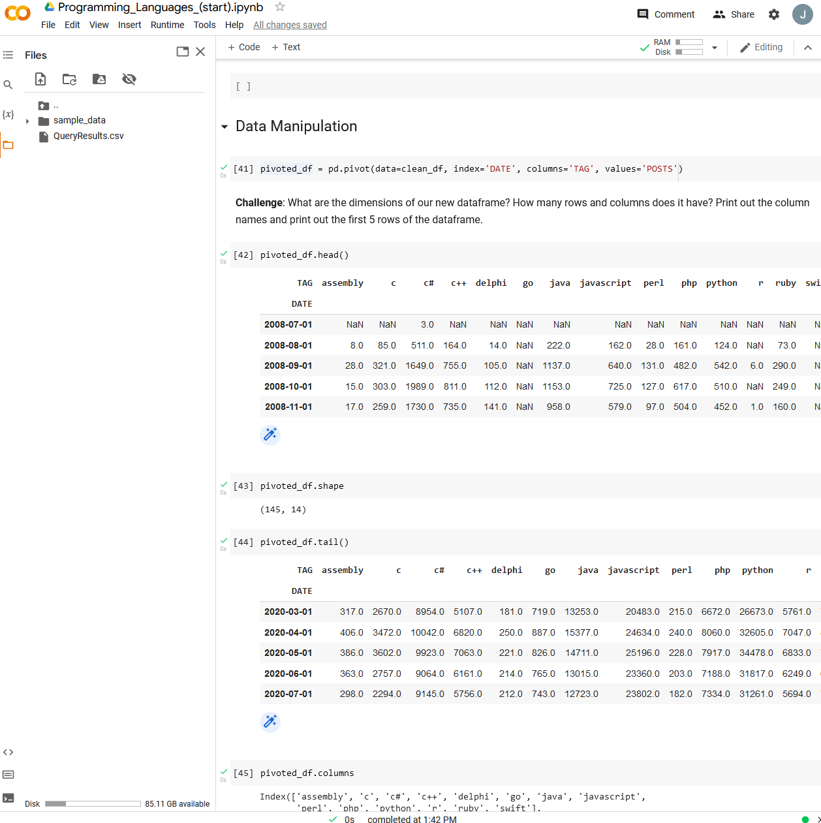The image size is (821, 823).
Task: Open the RAM and Disk resources dropdown
Action: point(715,47)
